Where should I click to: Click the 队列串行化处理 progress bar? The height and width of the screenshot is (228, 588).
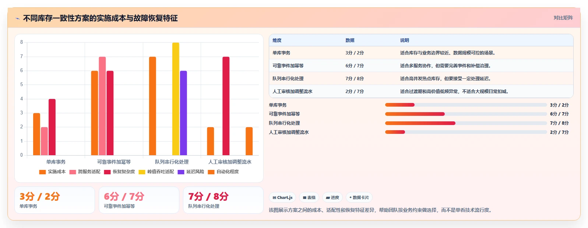pos(466,123)
